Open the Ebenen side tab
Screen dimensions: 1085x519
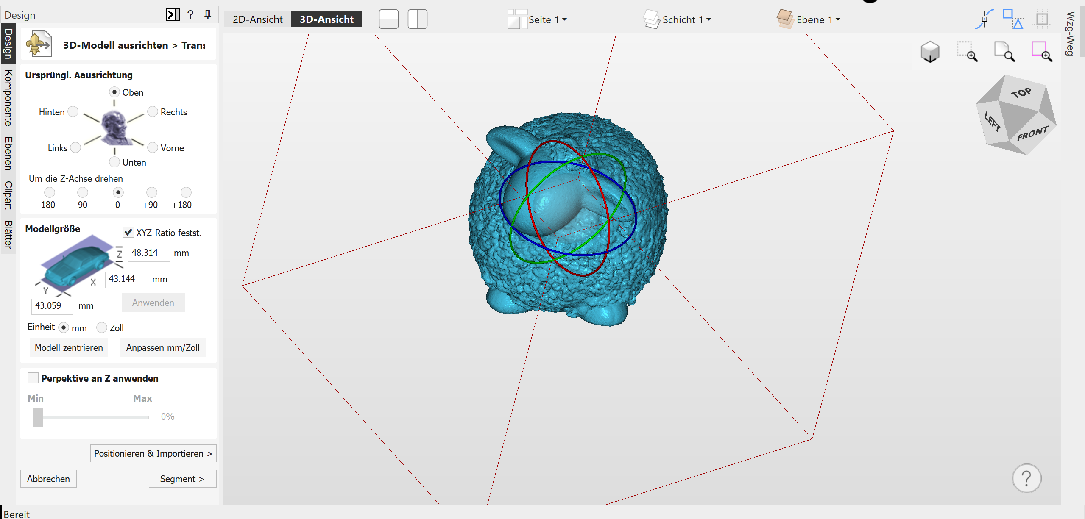click(x=8, y=153)
